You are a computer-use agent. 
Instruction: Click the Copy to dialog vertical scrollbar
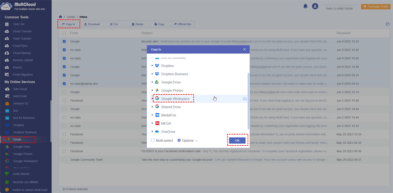pyautogui.click(x=248, y=101)
